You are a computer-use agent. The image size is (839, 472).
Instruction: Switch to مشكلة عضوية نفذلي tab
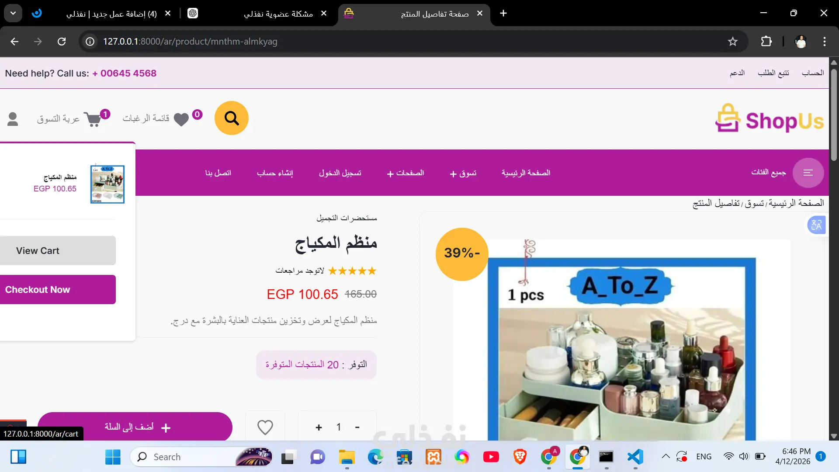coord(278,14)
